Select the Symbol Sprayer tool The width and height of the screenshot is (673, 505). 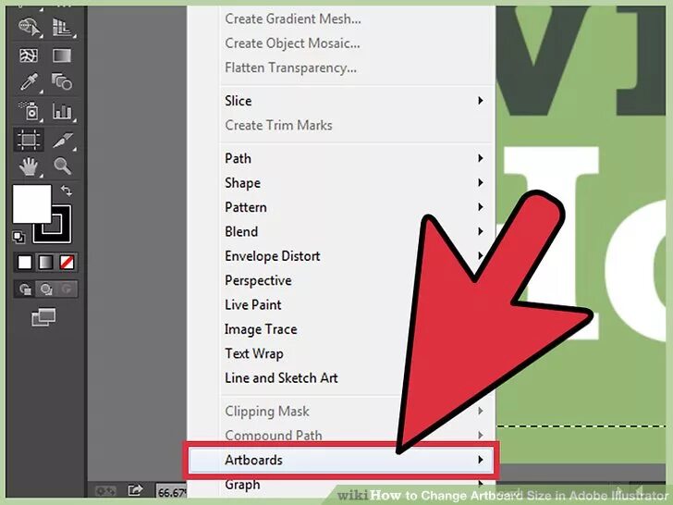coord(30,111)
